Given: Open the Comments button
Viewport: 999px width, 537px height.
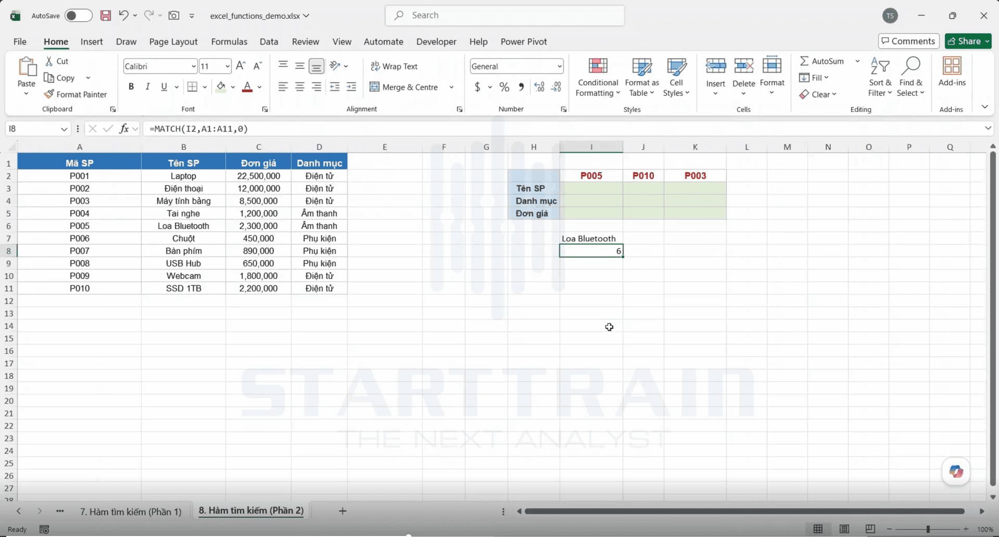Looking at the screenshot, I should click(x=908, y=41).
